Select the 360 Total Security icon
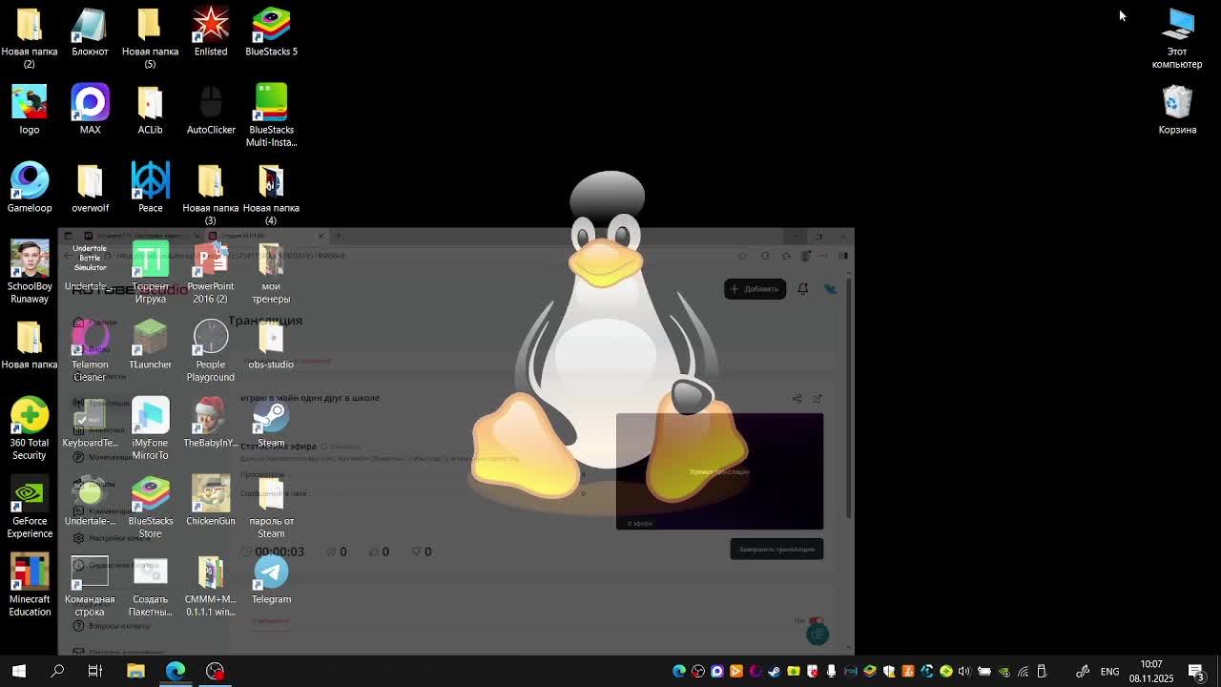 point(30,428)
